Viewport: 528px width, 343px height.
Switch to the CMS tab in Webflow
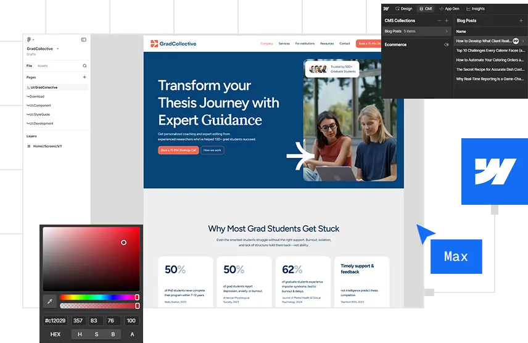pos(426,9)
